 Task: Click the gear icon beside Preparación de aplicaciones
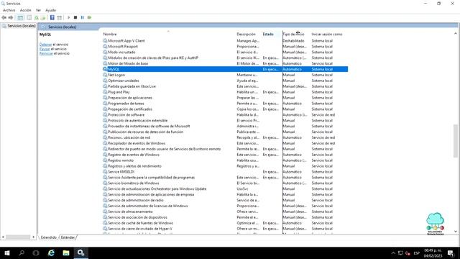(x=105, y=98)
